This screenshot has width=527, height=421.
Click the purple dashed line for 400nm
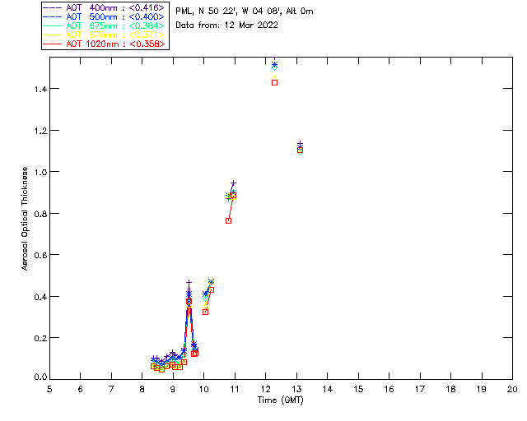click(x=53, y=7)
